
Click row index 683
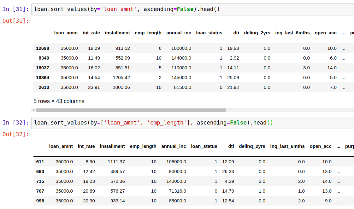pyautogui.click(x=40, y=171)
